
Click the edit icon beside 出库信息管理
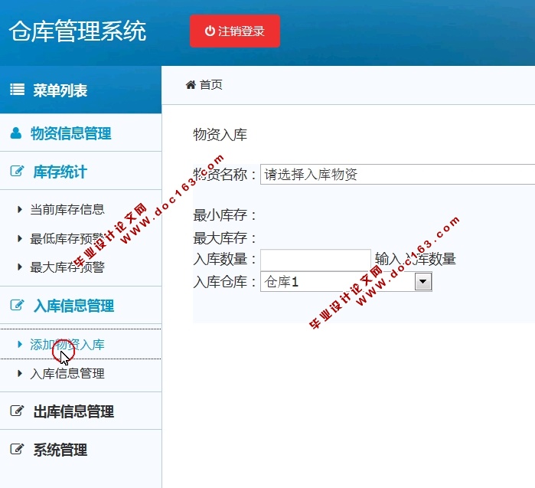[x=17, y=411]
